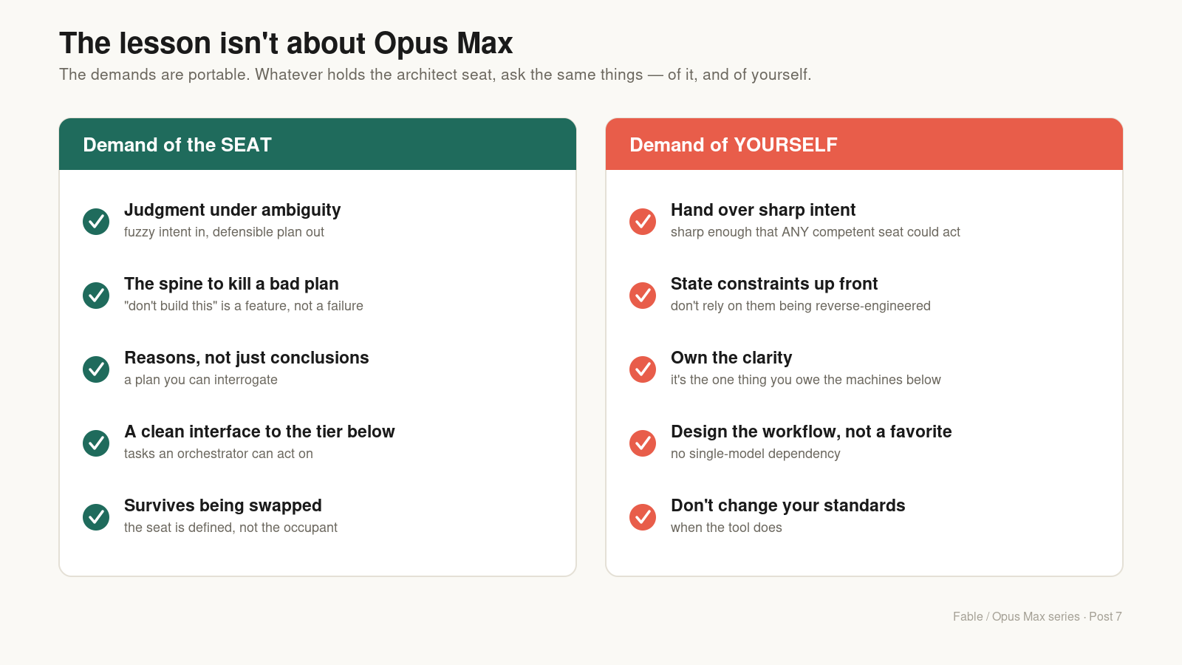This screenshot has width=1182, height=665.
Task: Click the green check next to Reasons, not just conclusions
Action: 96,369
